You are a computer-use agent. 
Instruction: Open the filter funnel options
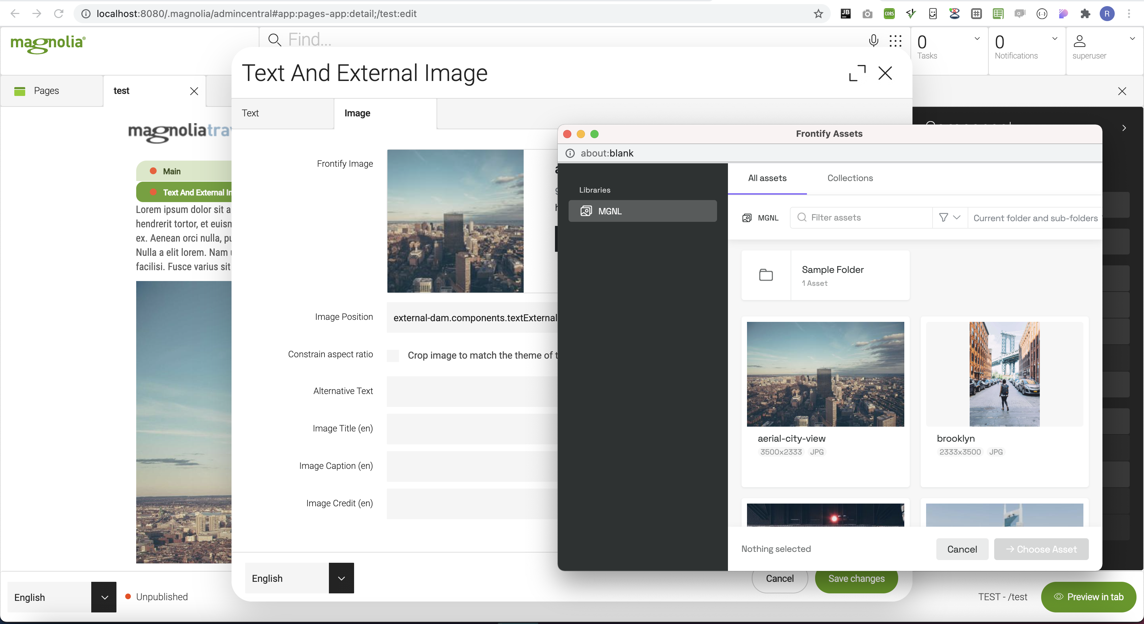(x=950, y=217)
